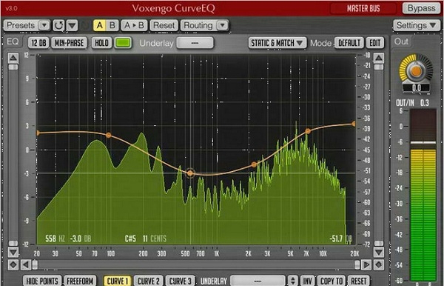
Task: Click the Copy To button
Action: coord(332,281)
